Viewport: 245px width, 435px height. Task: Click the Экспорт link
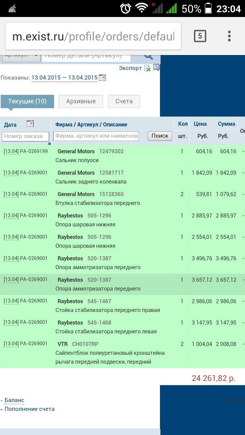(x=130, y=68)
